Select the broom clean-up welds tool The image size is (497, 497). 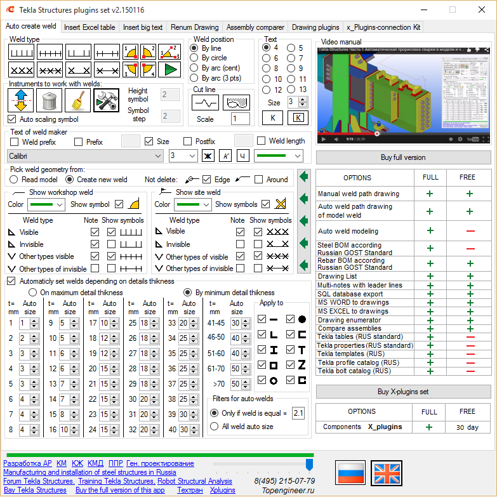coord(77,101)
